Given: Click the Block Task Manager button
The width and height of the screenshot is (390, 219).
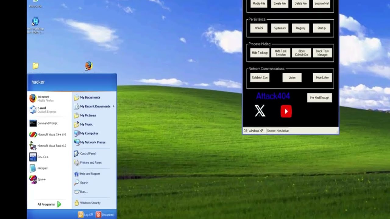Looking at the screenshot, I should [x=322, y=53].
